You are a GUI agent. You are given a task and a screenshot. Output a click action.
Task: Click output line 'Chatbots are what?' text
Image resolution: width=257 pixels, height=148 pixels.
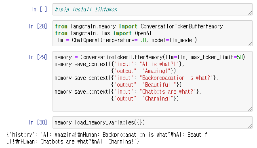click(x=66, y=142)
